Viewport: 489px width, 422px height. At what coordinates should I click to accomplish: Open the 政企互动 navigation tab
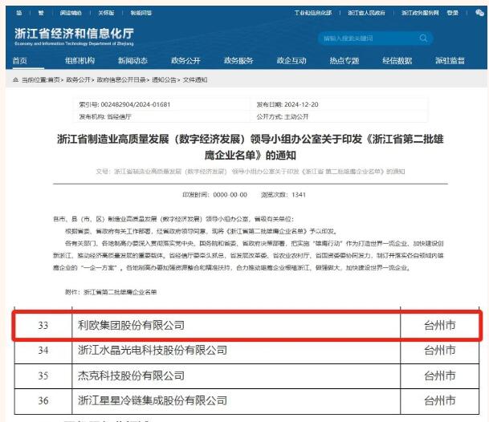tap(291, 60)
